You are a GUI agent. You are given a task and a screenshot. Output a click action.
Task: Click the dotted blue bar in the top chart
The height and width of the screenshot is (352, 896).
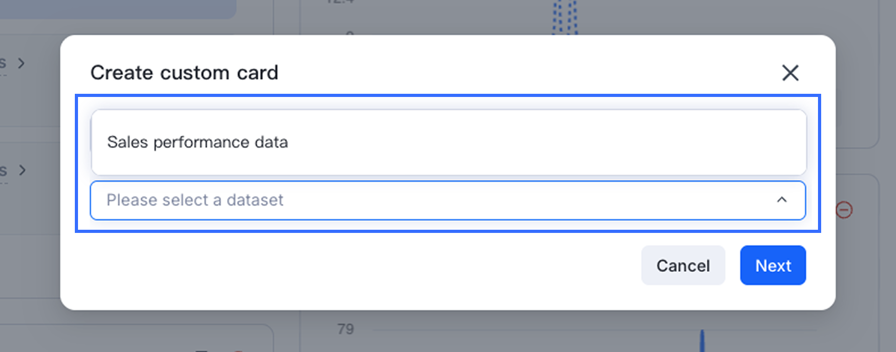click(564, 16)
